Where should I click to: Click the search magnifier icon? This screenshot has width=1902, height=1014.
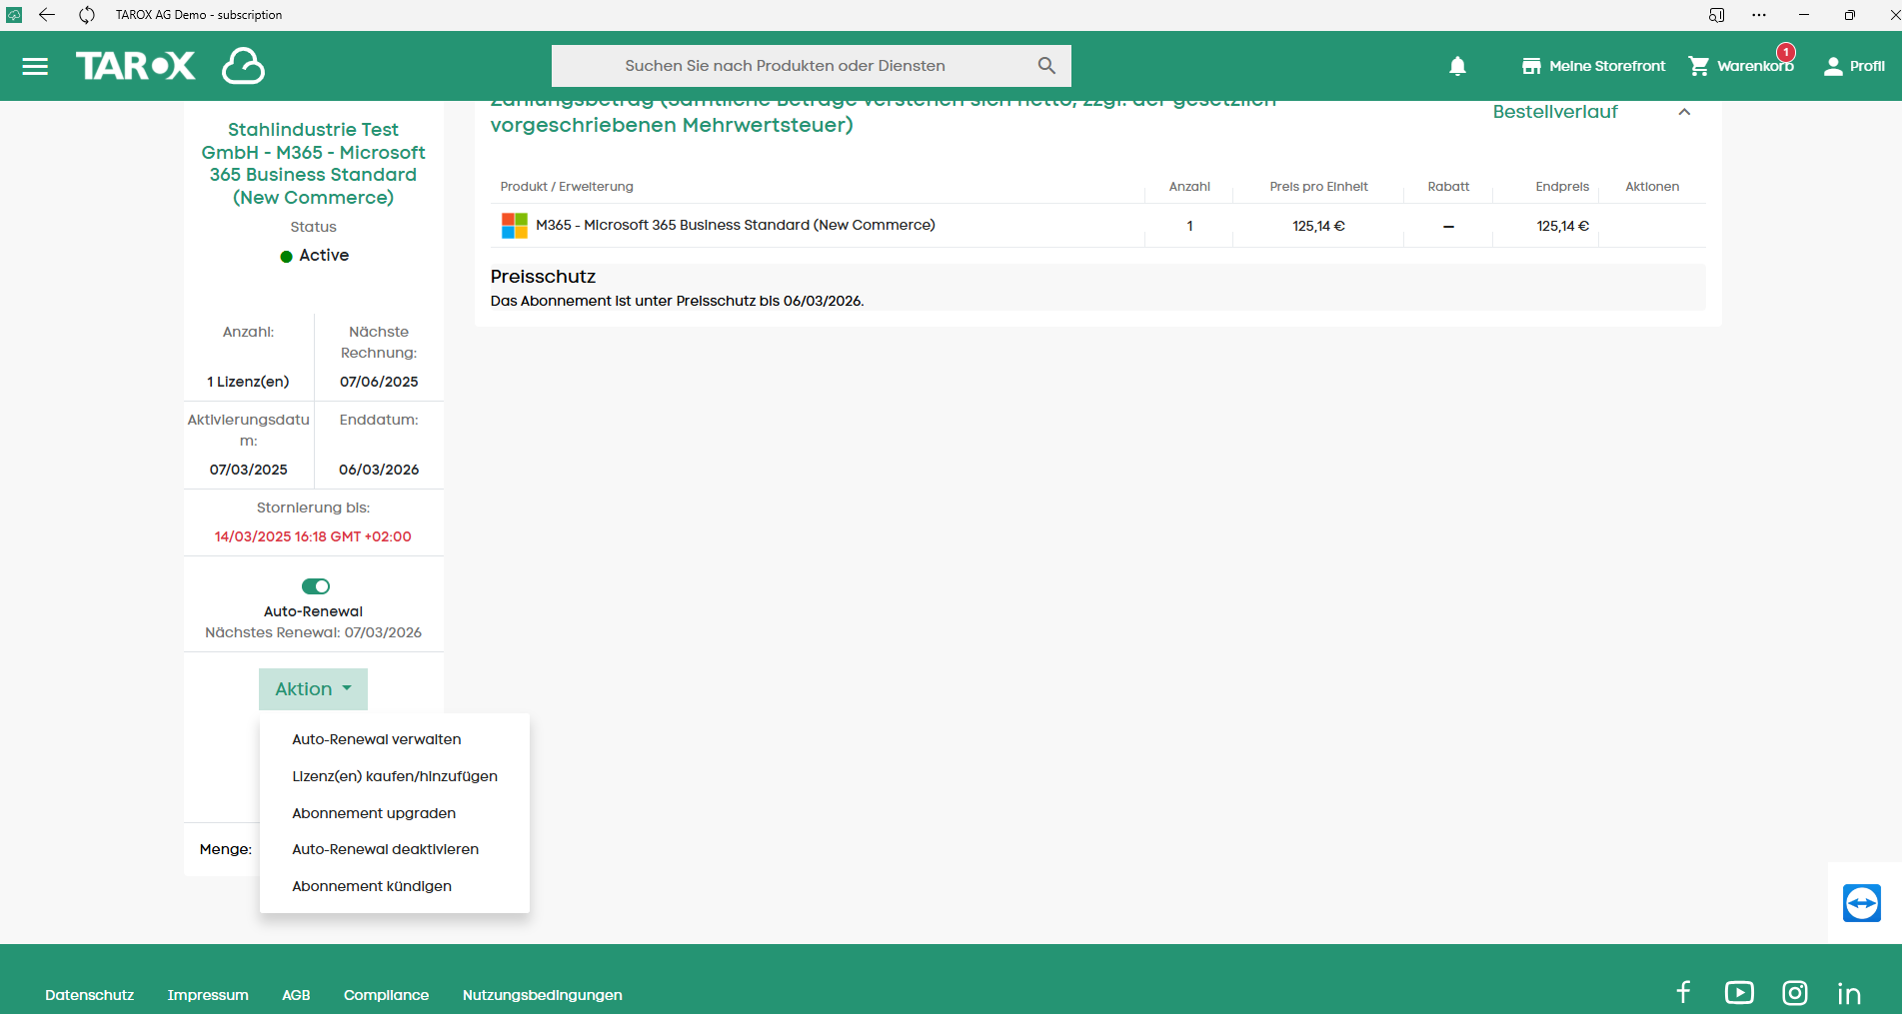coord(1046,66)
